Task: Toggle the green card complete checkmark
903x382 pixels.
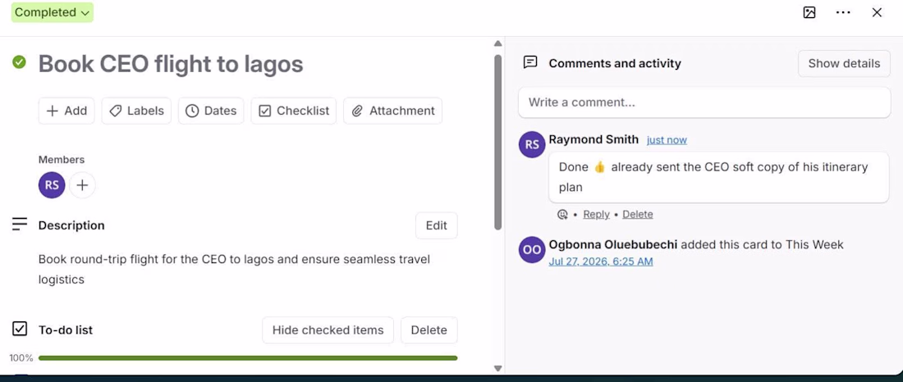Action: 19,61
